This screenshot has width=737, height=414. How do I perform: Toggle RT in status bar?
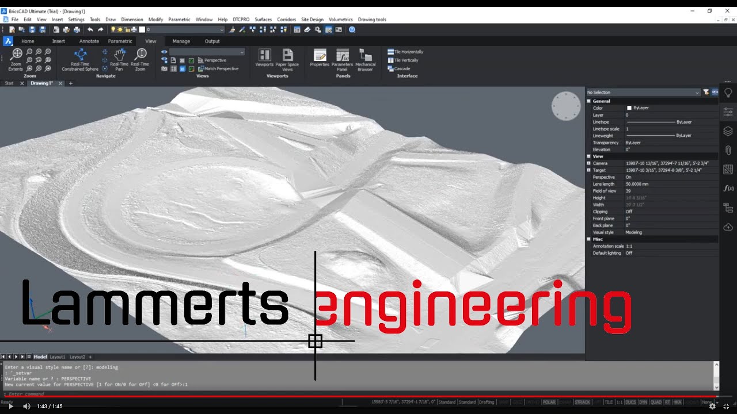(x=667, y=402)
